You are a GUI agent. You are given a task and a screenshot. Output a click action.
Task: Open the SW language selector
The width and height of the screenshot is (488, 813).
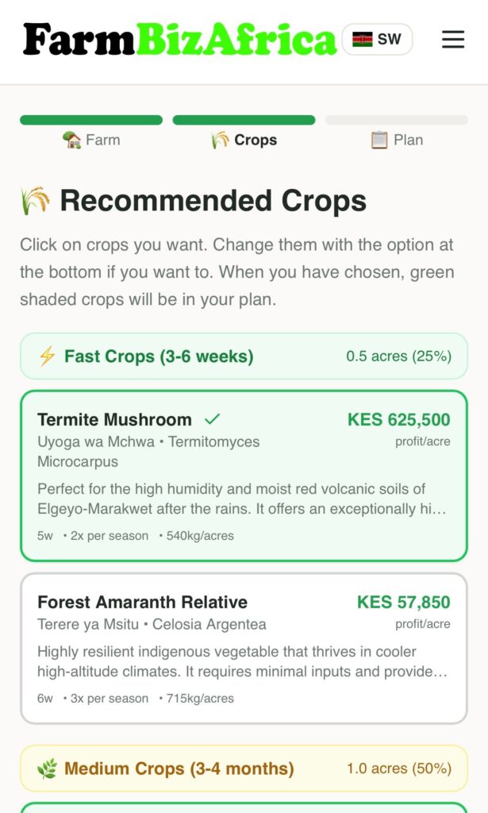point(377,40)
